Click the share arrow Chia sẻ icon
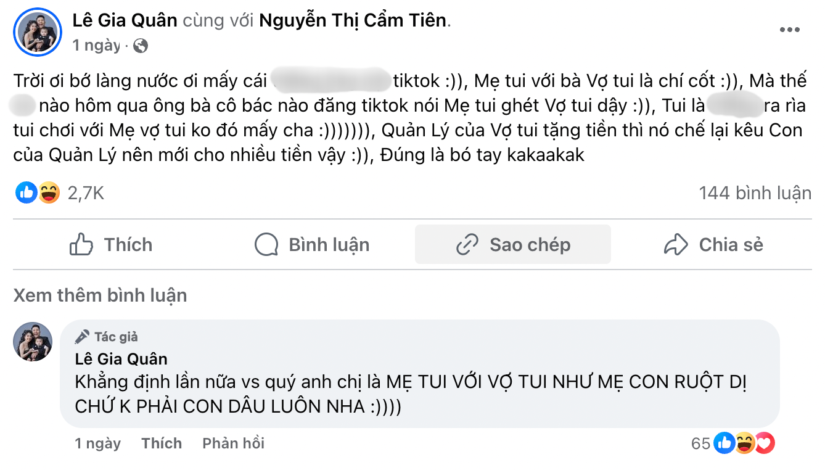 tap(676, 245)
